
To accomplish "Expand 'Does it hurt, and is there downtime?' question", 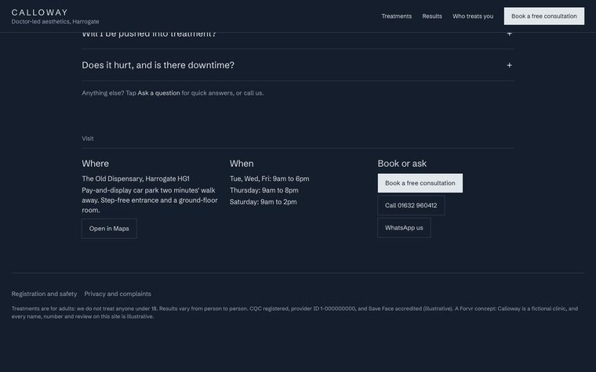I will [x=298, y=65].
